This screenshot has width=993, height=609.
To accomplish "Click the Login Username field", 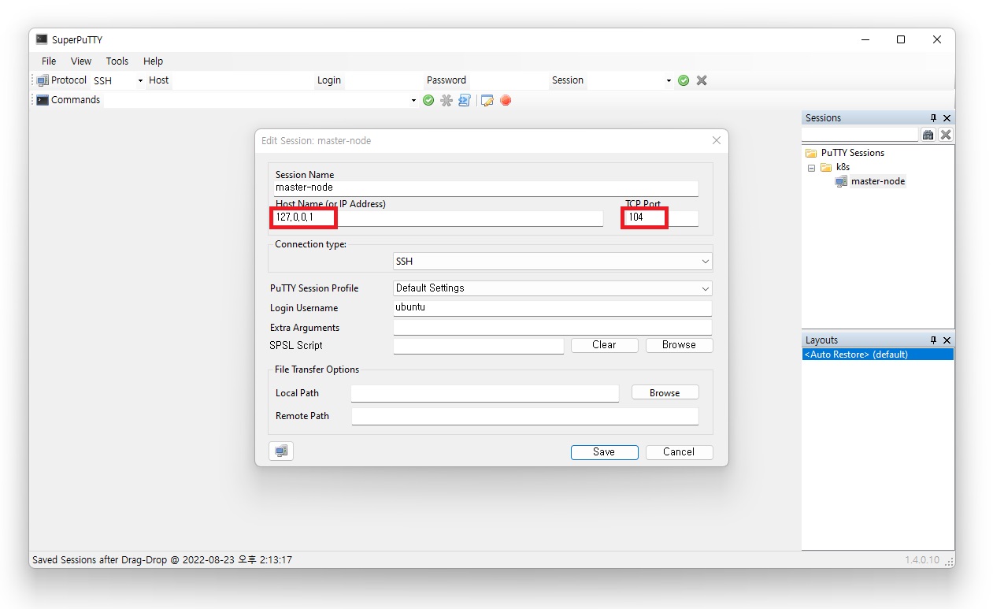I will 553,307.
